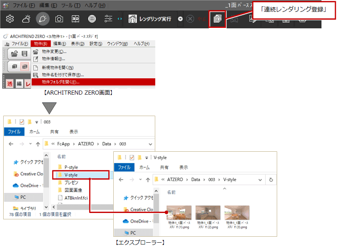This screenshot has width=337, height=250.
Task: Open ヘルプ(H) menu in top window
Action: tap(95, 5)
